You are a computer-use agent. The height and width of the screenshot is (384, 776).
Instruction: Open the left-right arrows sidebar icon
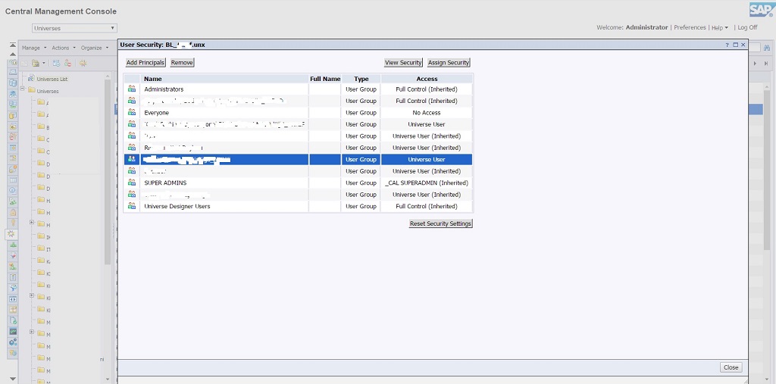click(13, 299)
